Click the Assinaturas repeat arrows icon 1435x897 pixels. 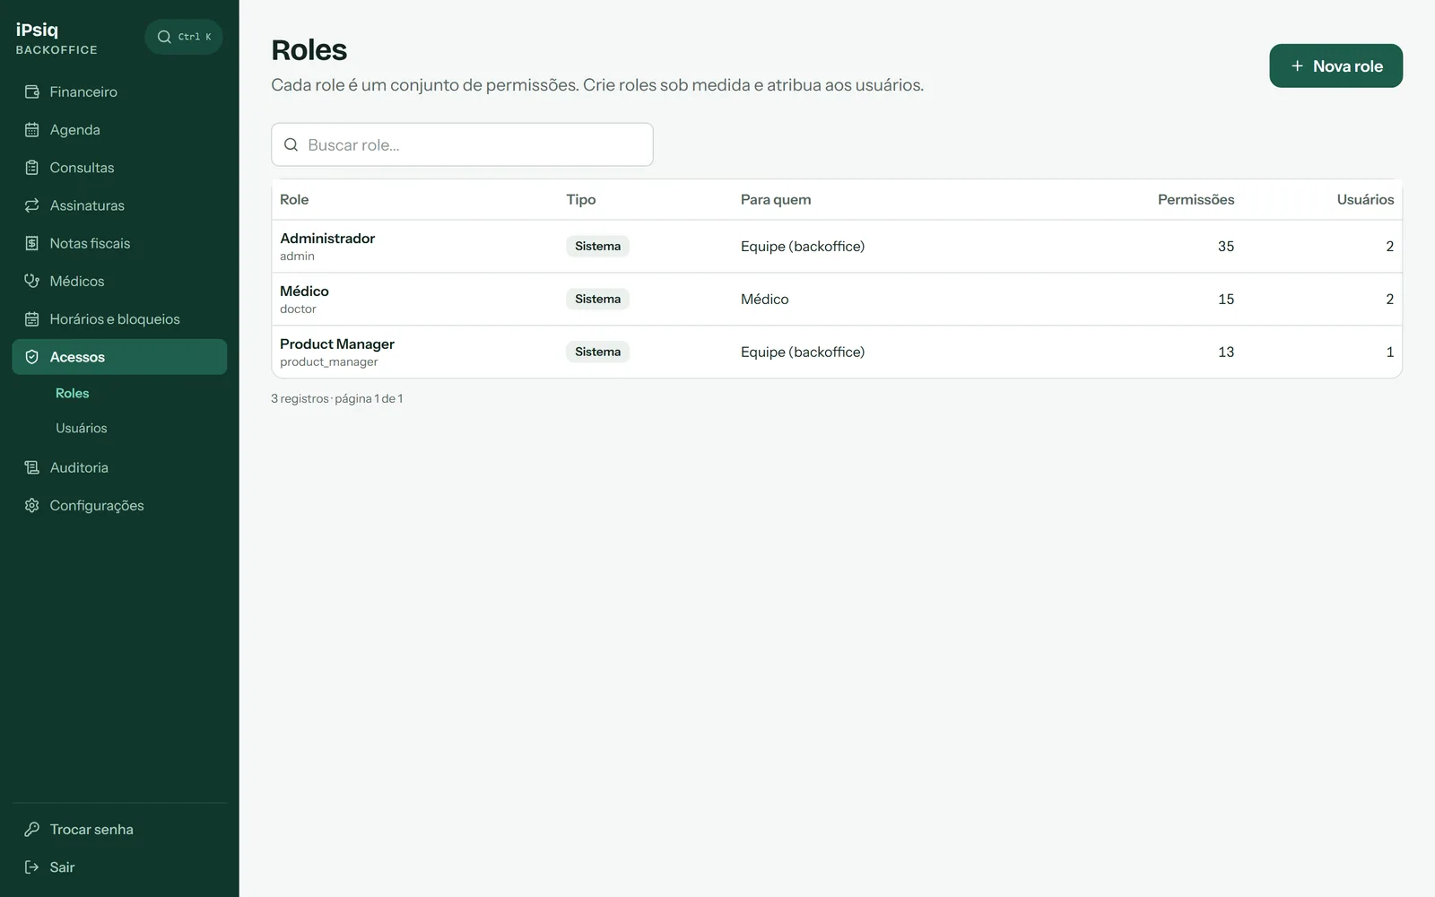coord(32,205)
